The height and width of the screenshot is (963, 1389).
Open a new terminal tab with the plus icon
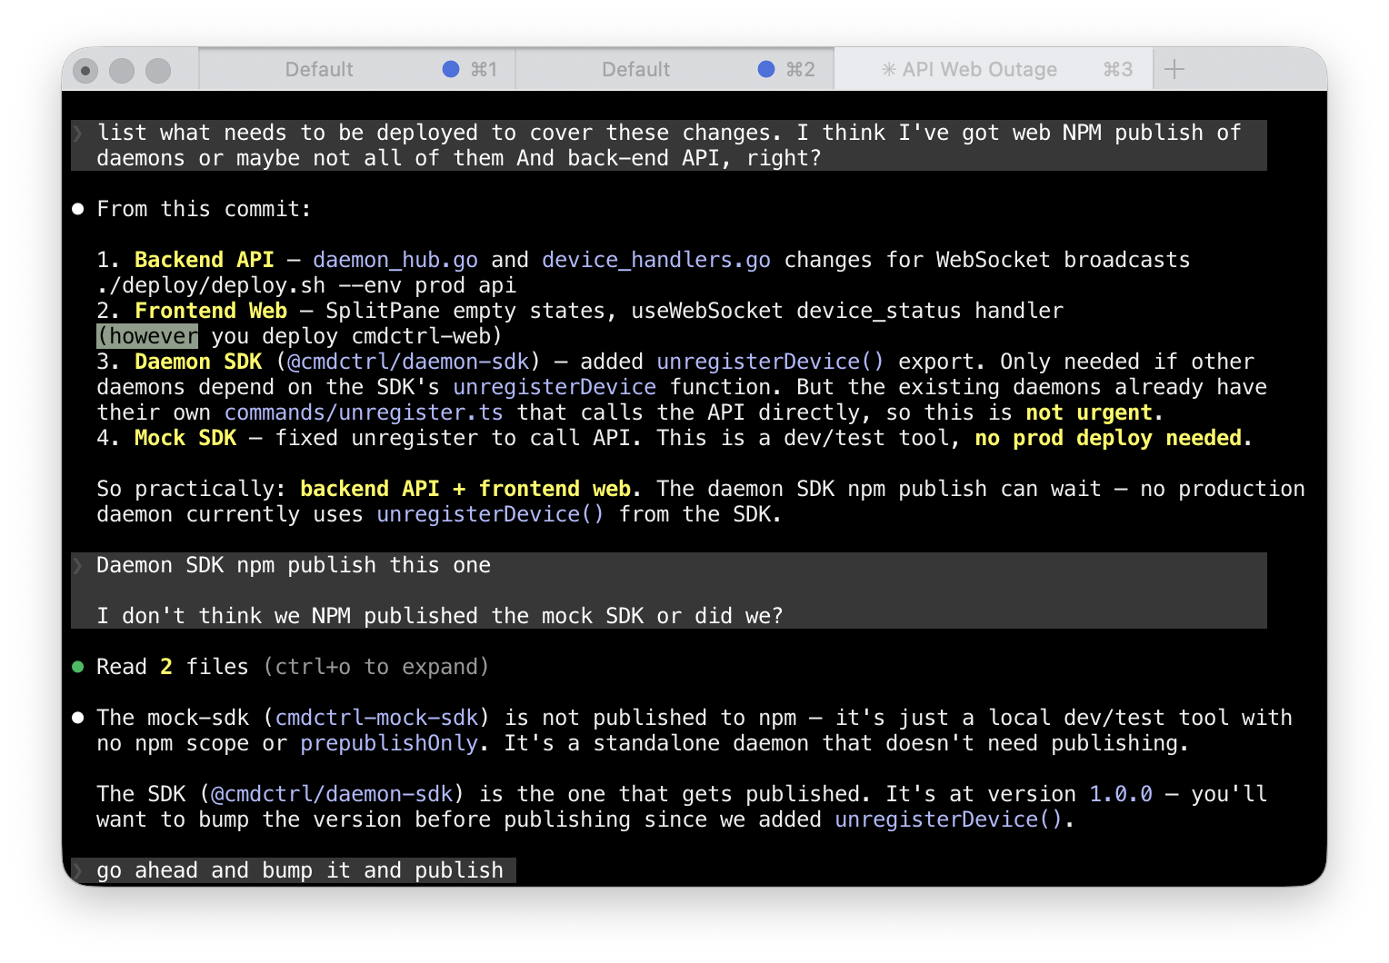point(1174,69)
